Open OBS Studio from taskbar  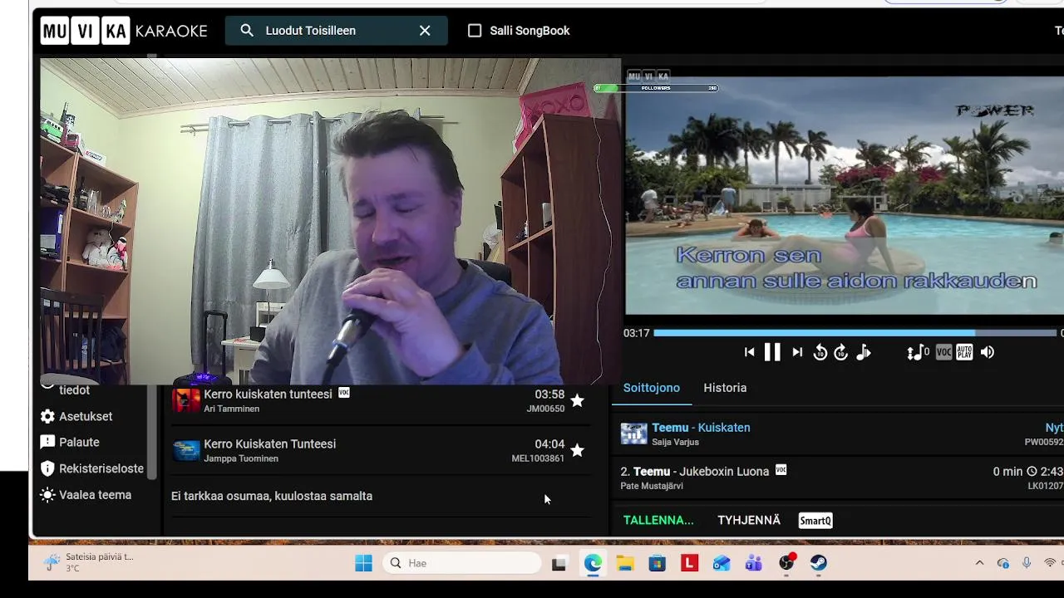[x=786, y=564]
